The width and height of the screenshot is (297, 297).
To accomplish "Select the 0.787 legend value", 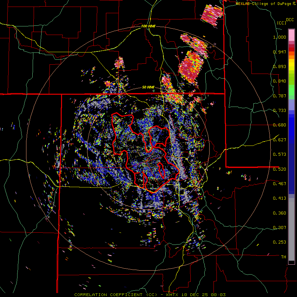I will [280, 96].
